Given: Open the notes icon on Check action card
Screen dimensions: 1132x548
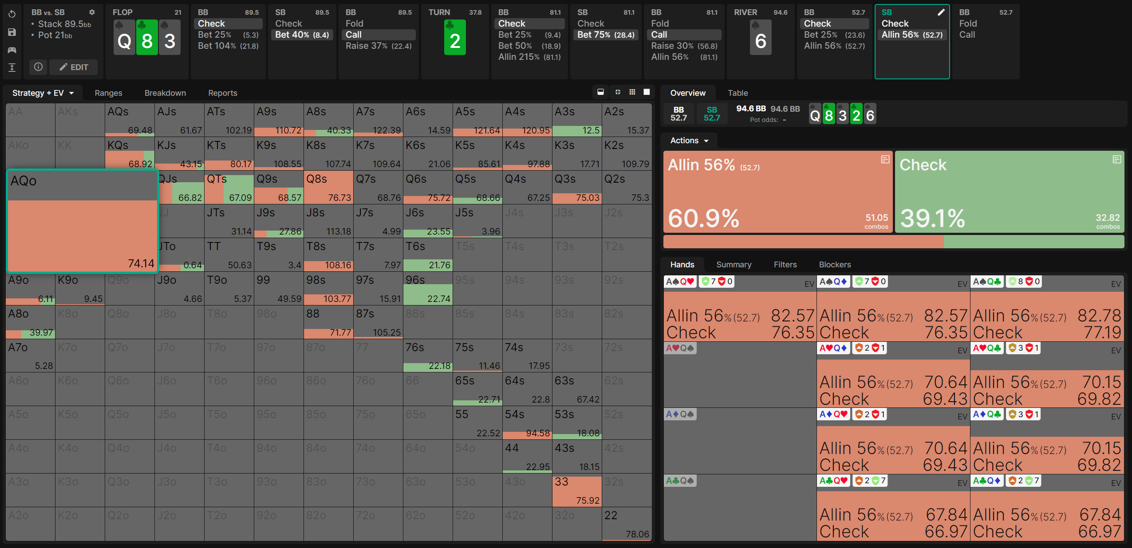Looking at the screenshot, I should [x=1116, y=160].
